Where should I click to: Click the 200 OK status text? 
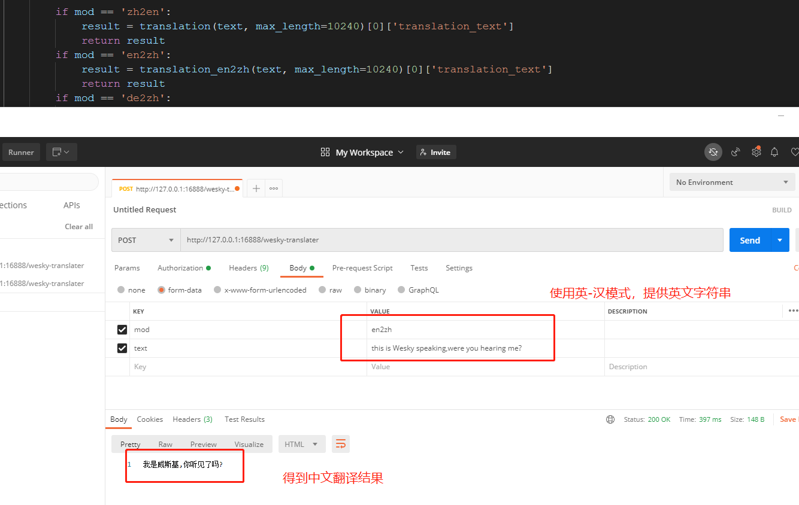[x=659, y=419]
